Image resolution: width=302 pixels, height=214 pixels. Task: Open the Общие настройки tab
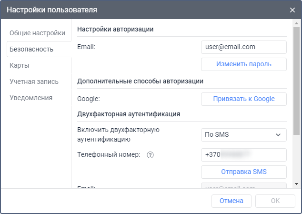[x=37, y=33]
